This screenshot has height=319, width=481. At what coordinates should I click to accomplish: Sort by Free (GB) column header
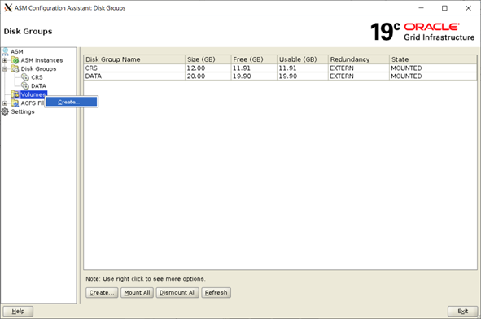pos(254,59)
